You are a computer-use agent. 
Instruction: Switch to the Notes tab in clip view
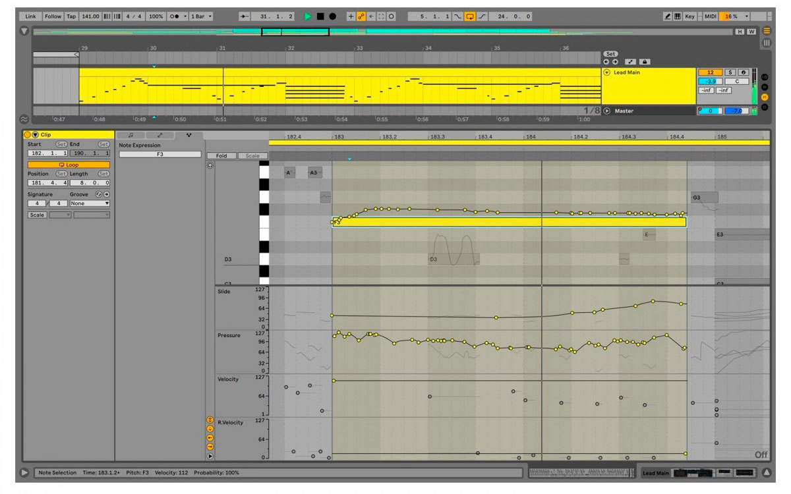[x=131, y=135]
